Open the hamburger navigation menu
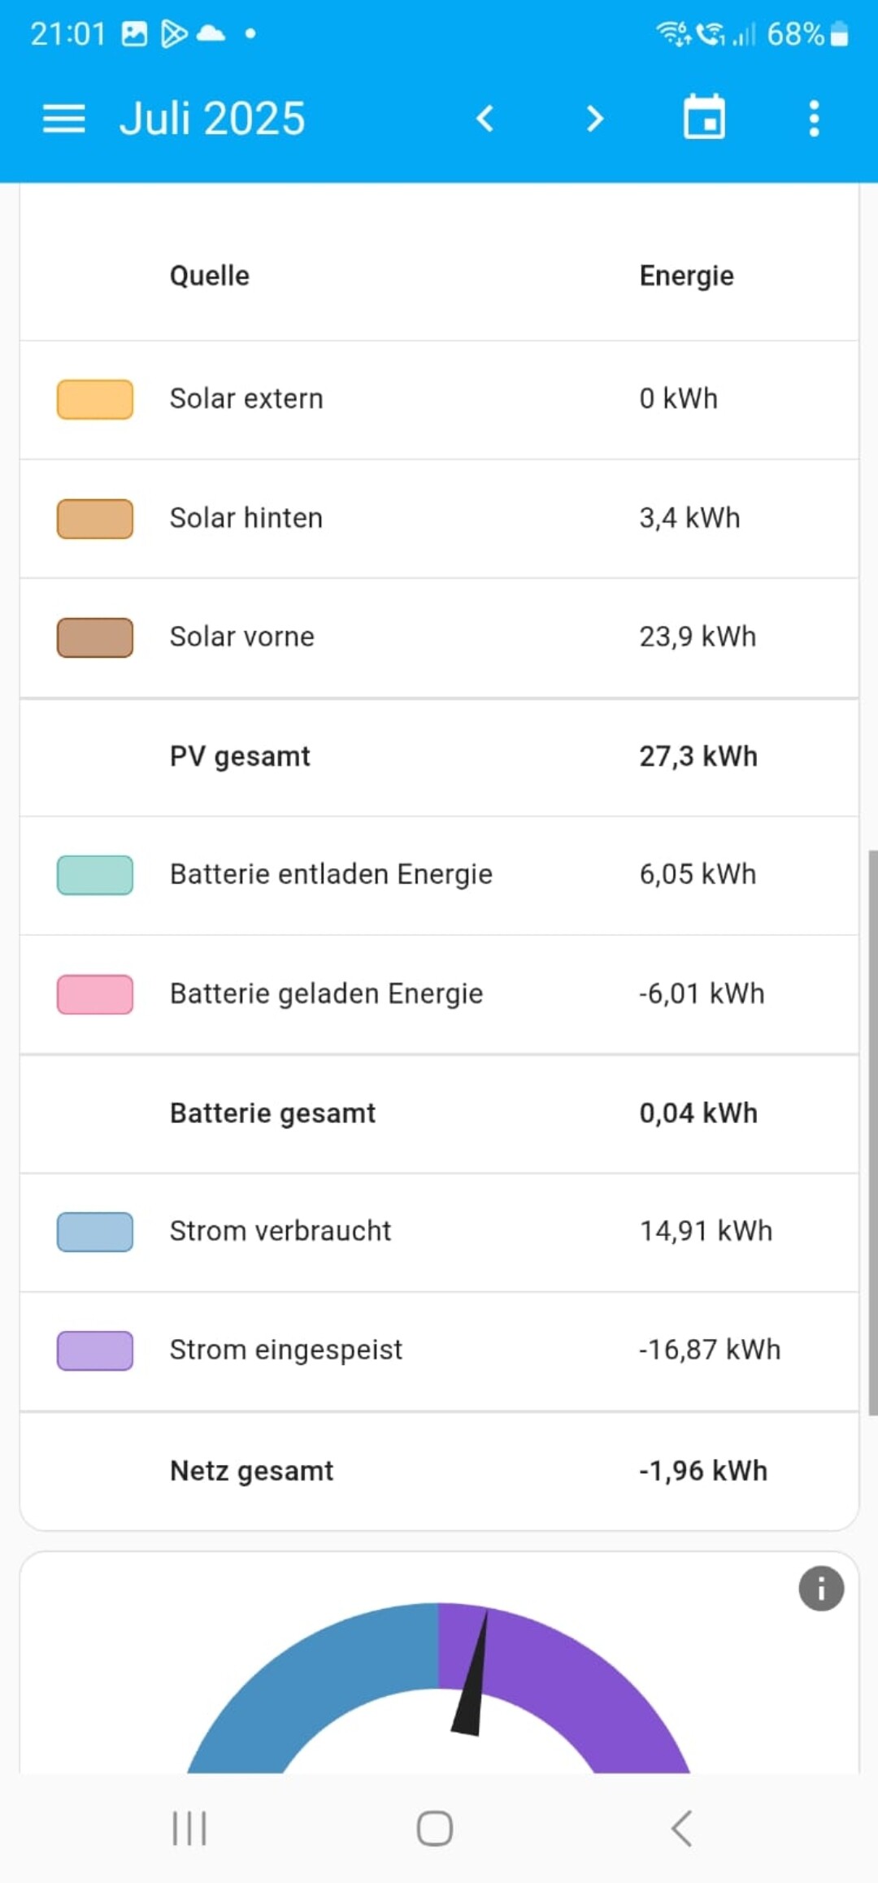This screenshot has width=878, height=1883. click(63, 119)
